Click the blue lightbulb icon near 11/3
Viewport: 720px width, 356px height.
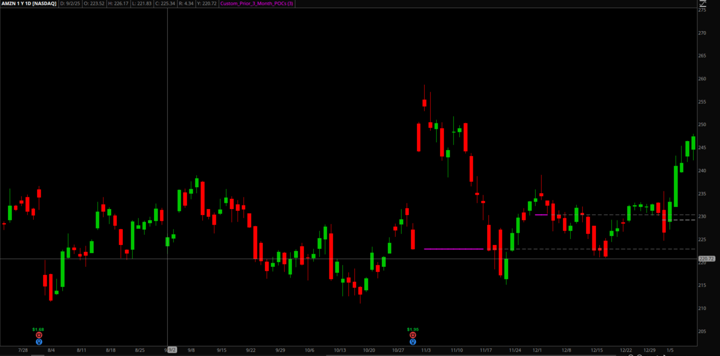pos(413,342)
